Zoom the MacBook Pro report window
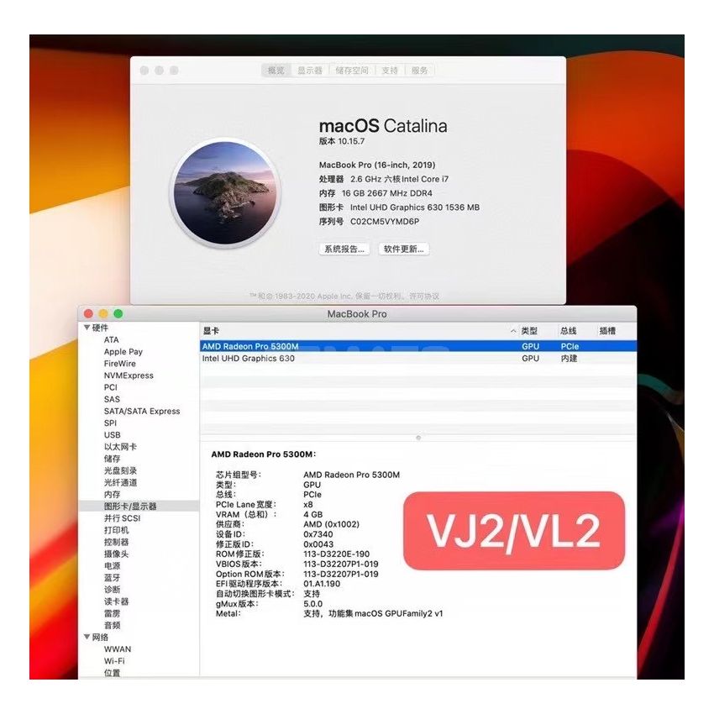This screenshot has height=714, width=714. [118, 313]
